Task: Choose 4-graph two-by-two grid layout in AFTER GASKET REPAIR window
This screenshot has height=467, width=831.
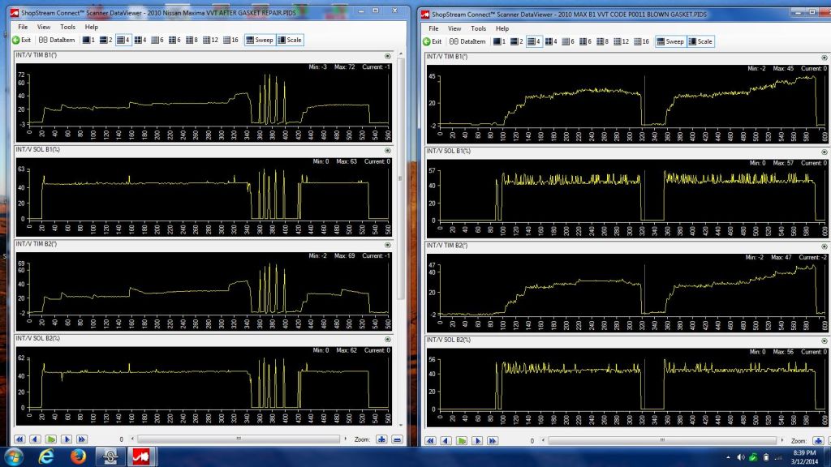Action: click(x=140, y=40)
